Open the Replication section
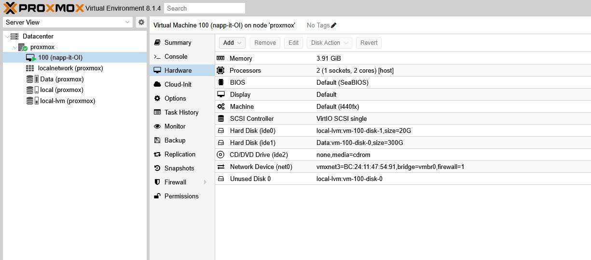Screen dimensions: 591x260 pyautogui.click(x=182, y=154)
